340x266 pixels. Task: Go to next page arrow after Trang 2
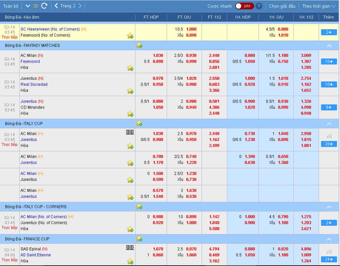coord(80,6)
